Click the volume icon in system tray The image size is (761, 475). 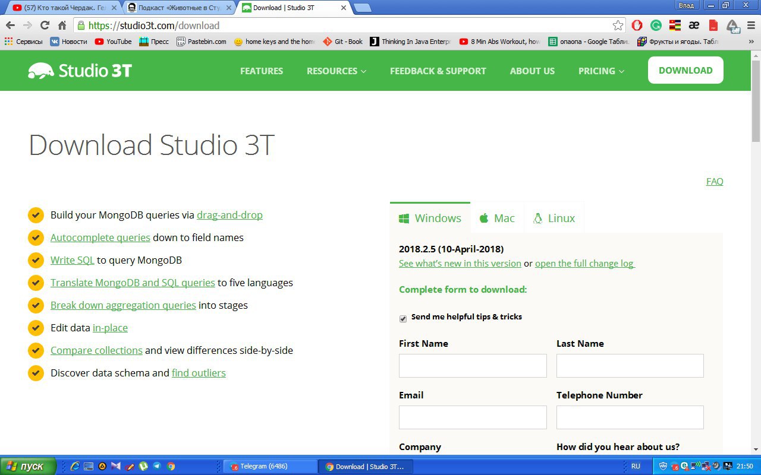click(x=716, y=467)
